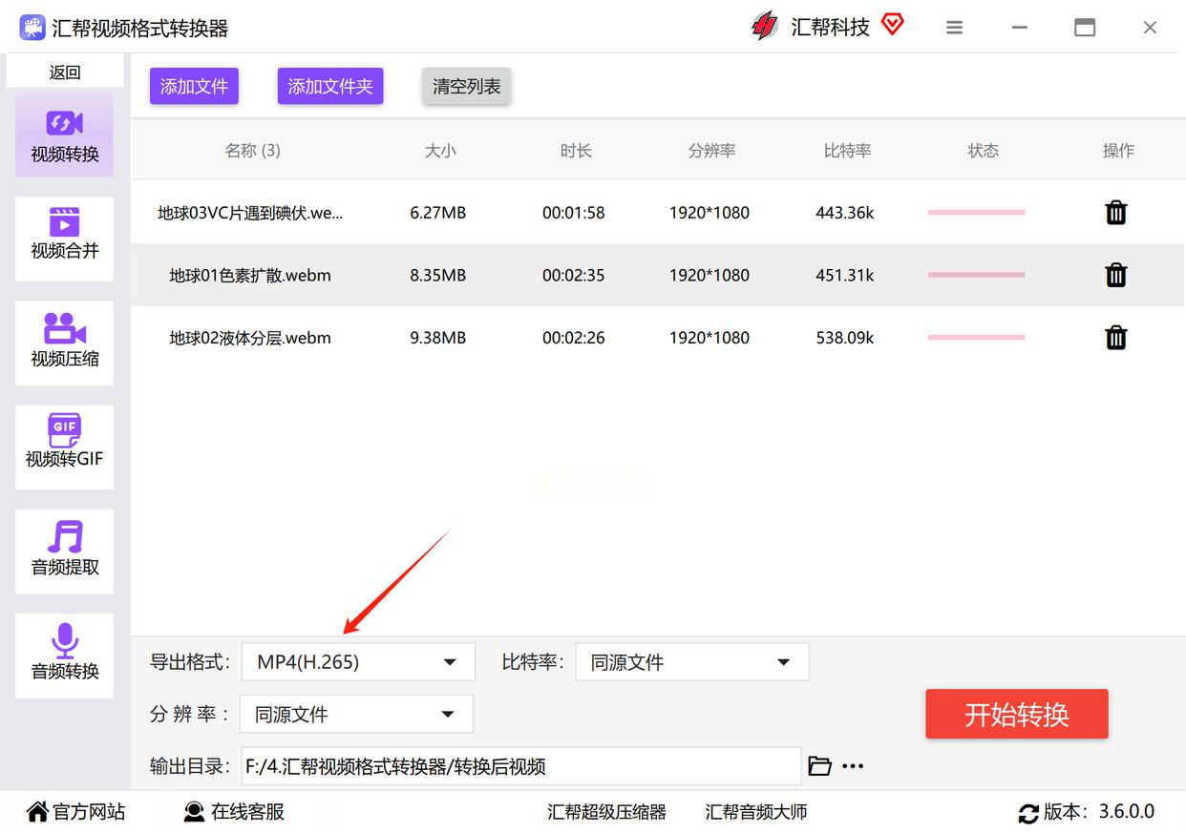Click the app logo in title bar
Image resolution: width=1186 pixels, height=833 pixels.
pos(32,28)
